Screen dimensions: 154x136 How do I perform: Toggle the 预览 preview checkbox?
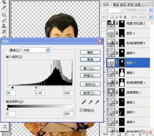coord(81,110)
